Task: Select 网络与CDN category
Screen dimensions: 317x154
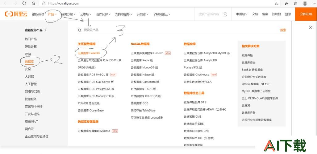Action: click(32, 91)
